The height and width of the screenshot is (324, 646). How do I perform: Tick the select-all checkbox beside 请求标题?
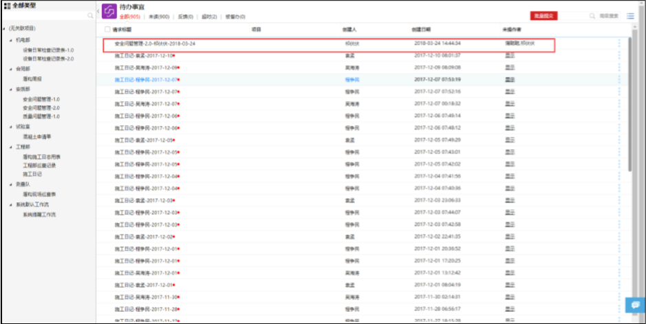click(107, 29)
